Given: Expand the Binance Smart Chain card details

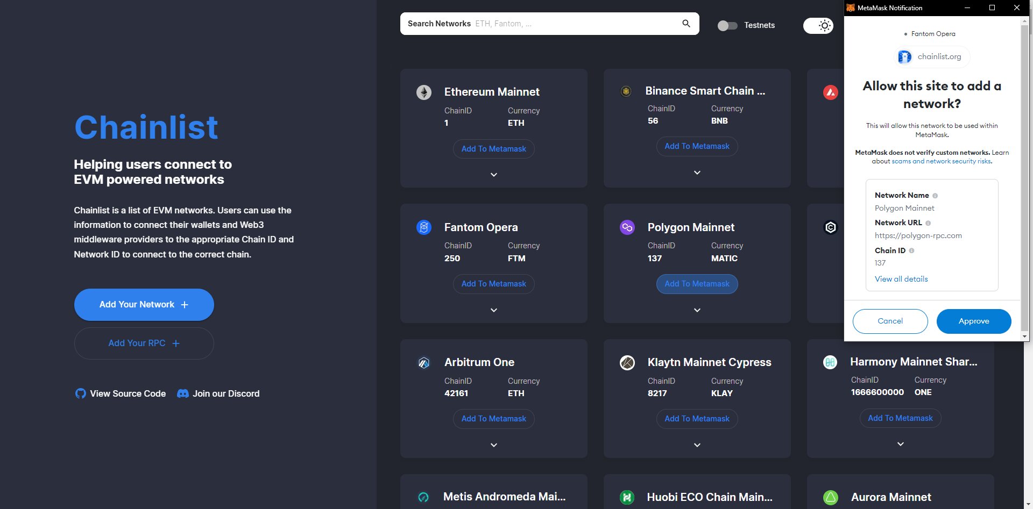Looking at the screenshot, I should click(x=697, y=173).
